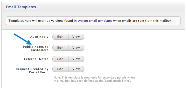View the Public Notes to Customers template
The height and width of the screenshot is (90, 187).
click(x=76, y=48)
